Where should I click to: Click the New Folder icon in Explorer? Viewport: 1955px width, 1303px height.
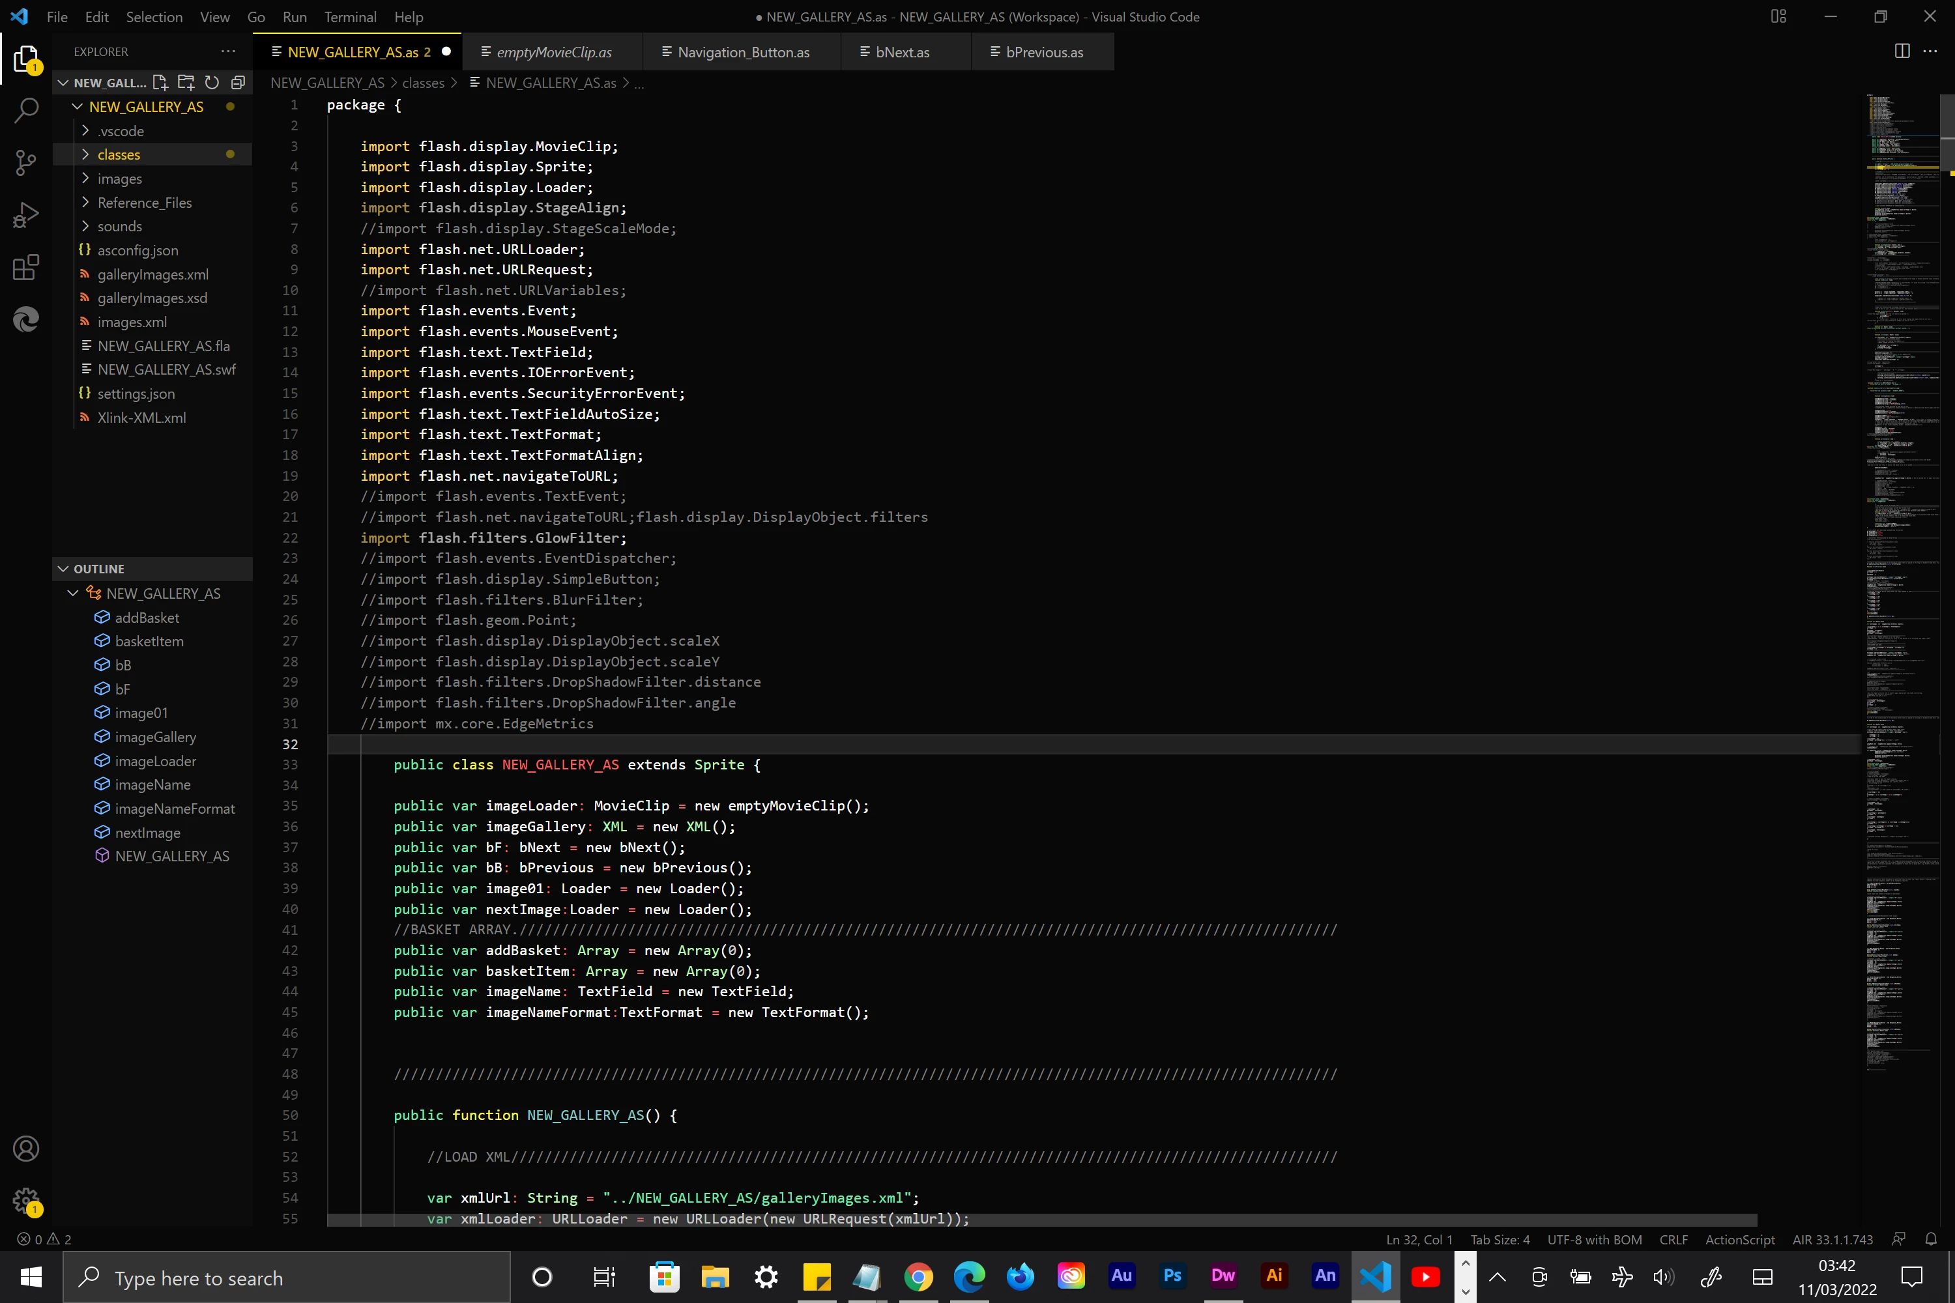coord(186,82)
